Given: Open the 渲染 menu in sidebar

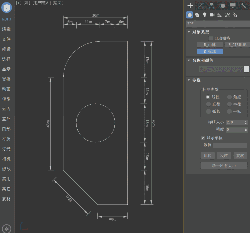Looking at the screenshot, I should [x=6, y=29].
